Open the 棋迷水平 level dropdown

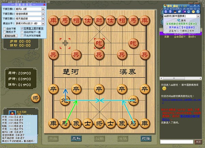[x=43, y=24]
